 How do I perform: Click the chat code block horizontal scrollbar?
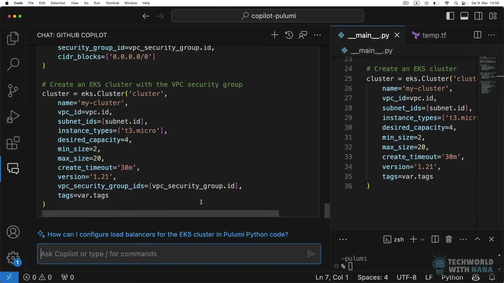(x=160, y=214)
